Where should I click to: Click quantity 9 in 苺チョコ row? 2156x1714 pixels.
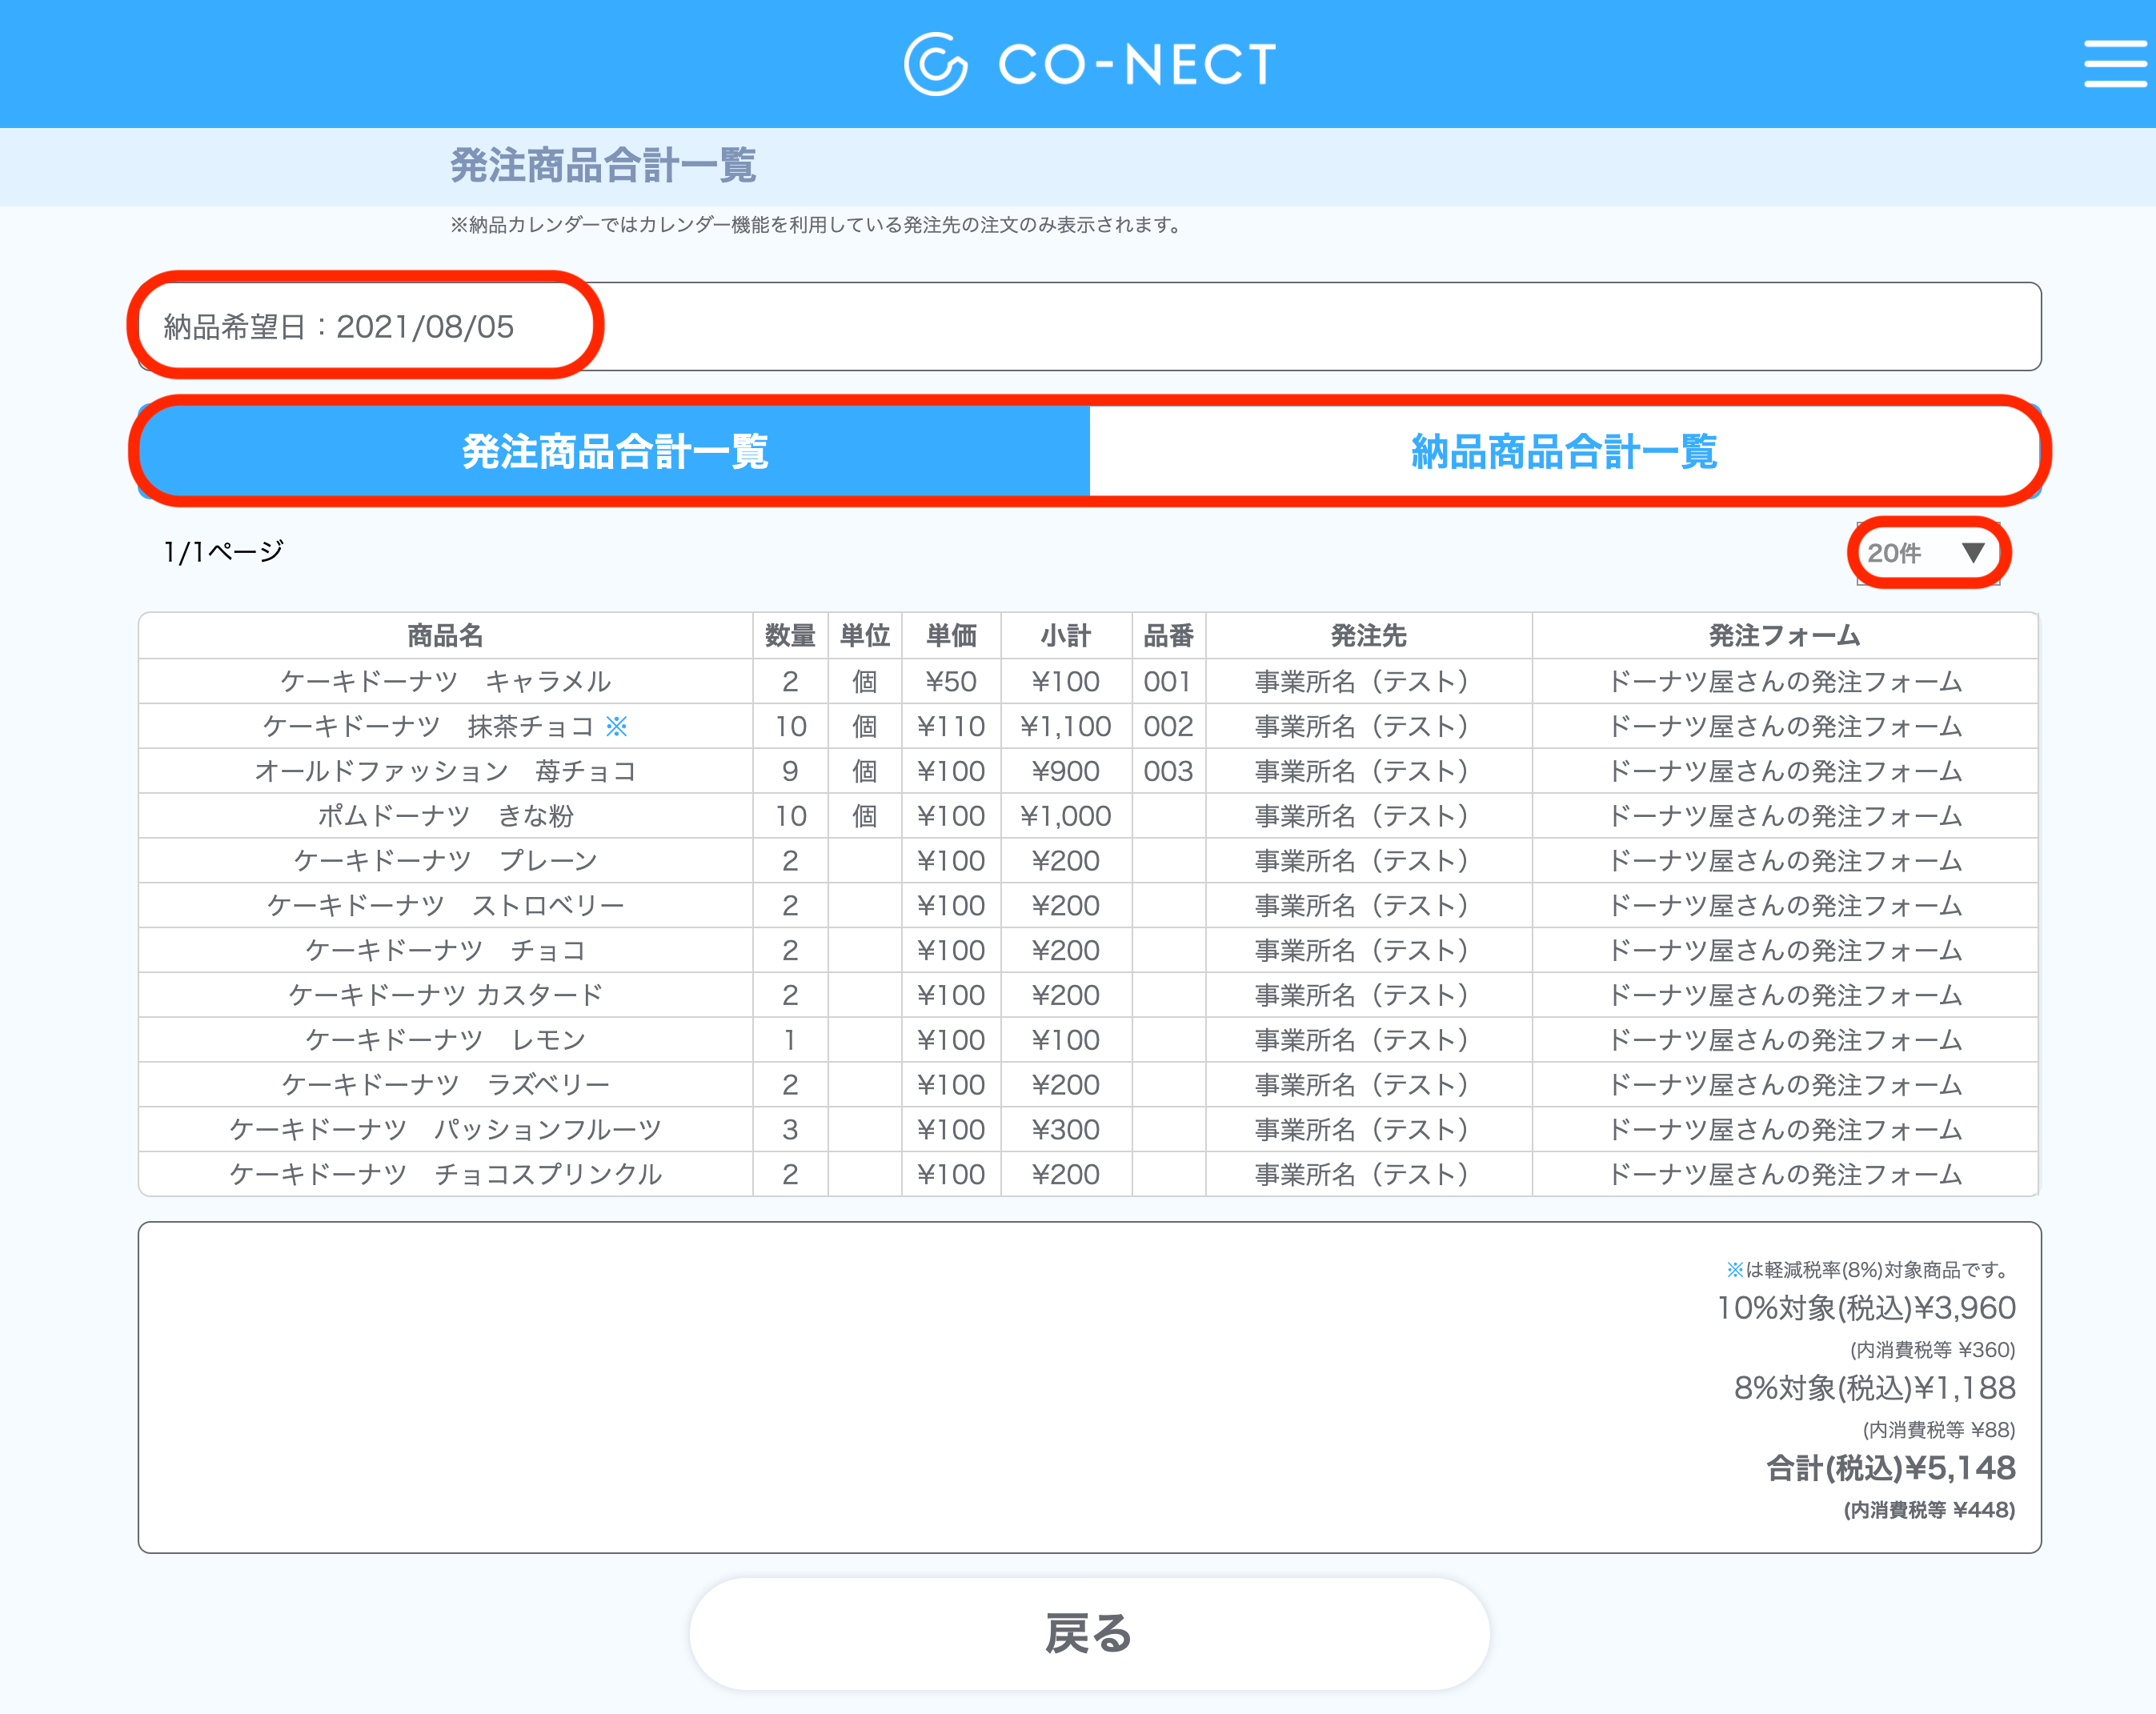(x=790, y=771)
